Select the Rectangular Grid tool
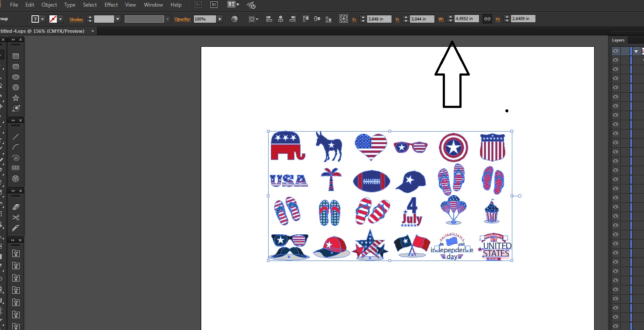 (x=16, y=168)
